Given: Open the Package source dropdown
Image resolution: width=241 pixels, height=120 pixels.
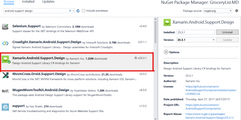Looking at the screenshot, I should click(217, 11).
